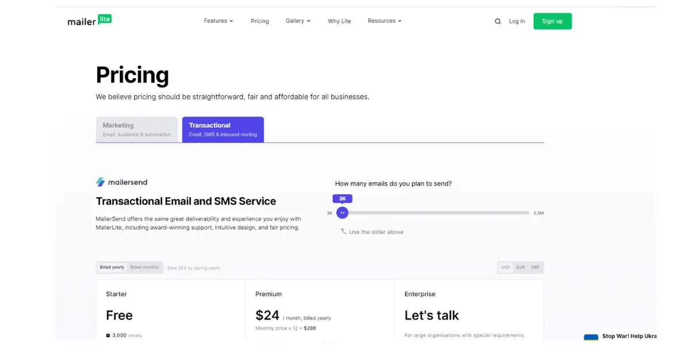Click the Sign up button
691x345 pixels.
point(552,21)
